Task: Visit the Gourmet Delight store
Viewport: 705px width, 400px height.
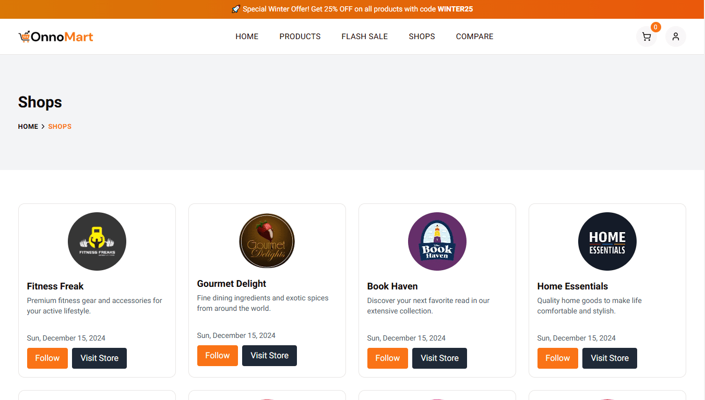Action: pos(269,356)
